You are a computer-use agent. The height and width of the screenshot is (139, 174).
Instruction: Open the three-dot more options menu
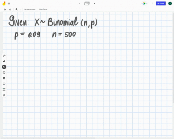pyautogui.click(x=153, y=4)
